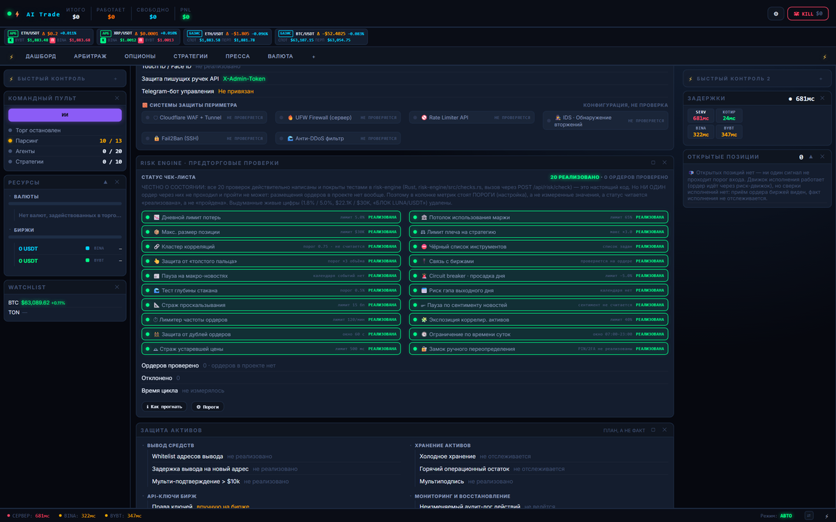Click Cloudflare WAF + Tunnel shield icon
The height and width of the screenshot is (522, 836).
[x=155, y=118]
